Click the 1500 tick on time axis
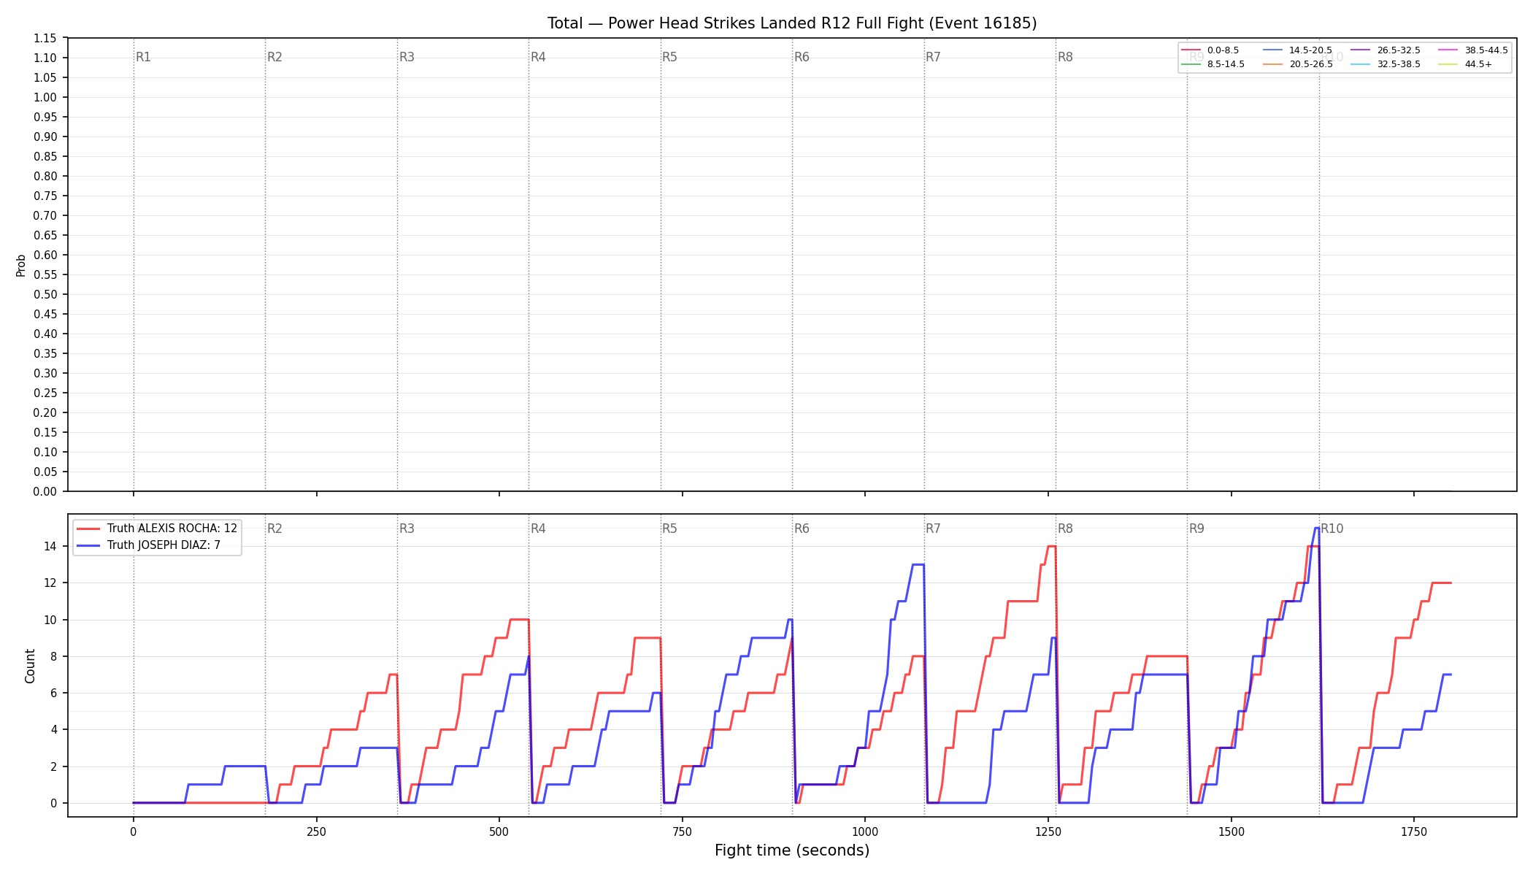The height and width of the screenshot is (876, 1533). point(1232,832)
